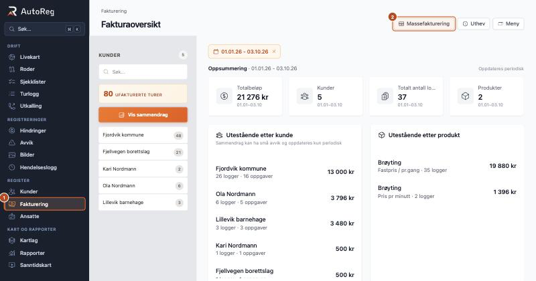Open Hendelseslogg from sidebar
Image resolution: width=536 pixels, height=281 pixels.
click(44, 167)
